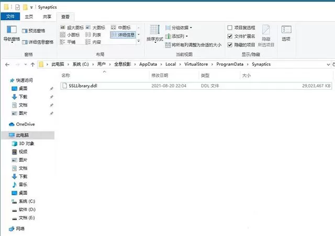The width and height of the screenshot is (335, 236).
Task: Choose 平铺 layout
Action: [68, 42]
